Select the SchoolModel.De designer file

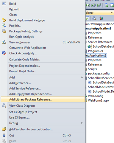(x=103, y=91)
